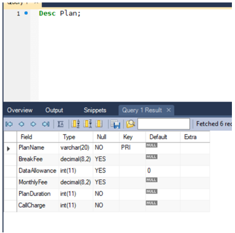Click the PlanName row selector arrow
This screenshot has width=235, height=233.
pyautogui.click(x=9, y=149)
